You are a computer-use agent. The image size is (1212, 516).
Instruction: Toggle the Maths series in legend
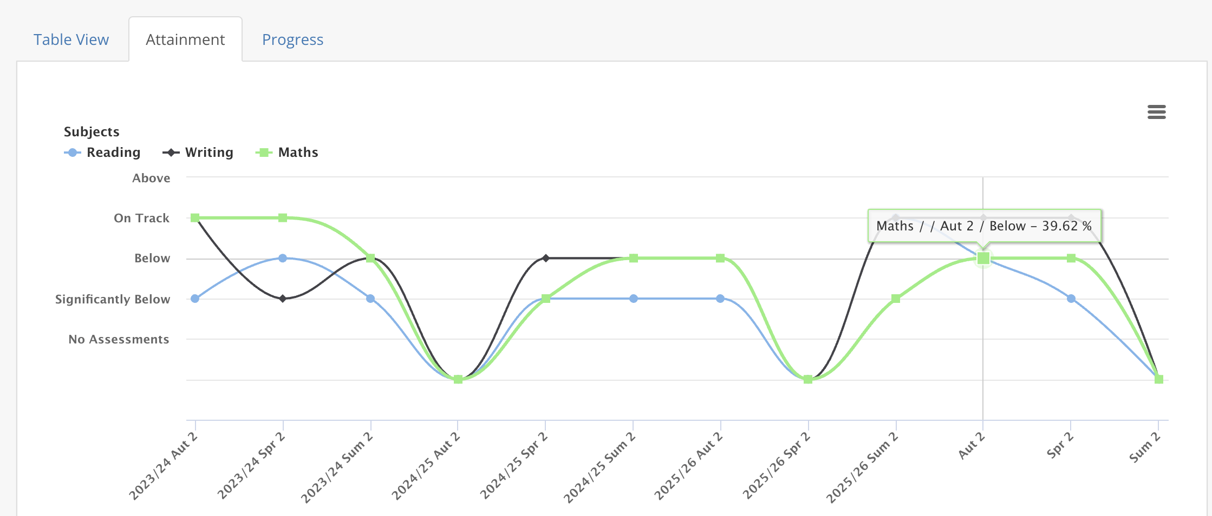(x=286, y=153)
